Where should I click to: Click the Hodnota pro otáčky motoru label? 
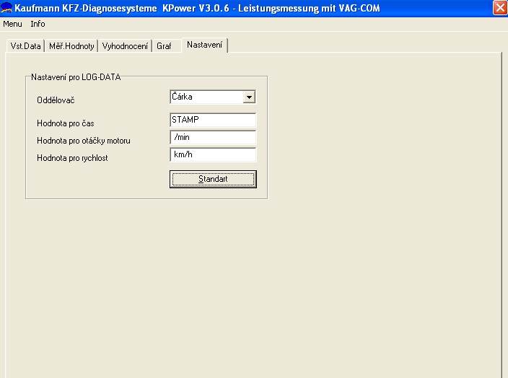pos(83,140)
